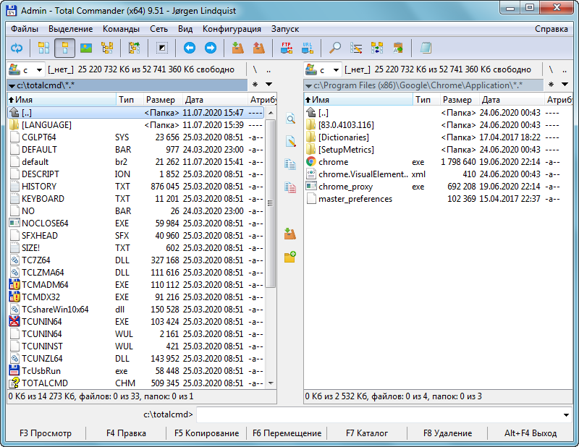Click the TCUNIN64 EXE uninstaller icon
Screen dimensions: 579x447
pyautogui.click(x=14, y=321)
